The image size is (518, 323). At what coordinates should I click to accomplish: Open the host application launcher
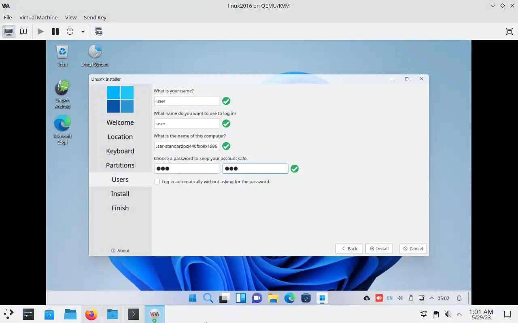click(8, 314)
